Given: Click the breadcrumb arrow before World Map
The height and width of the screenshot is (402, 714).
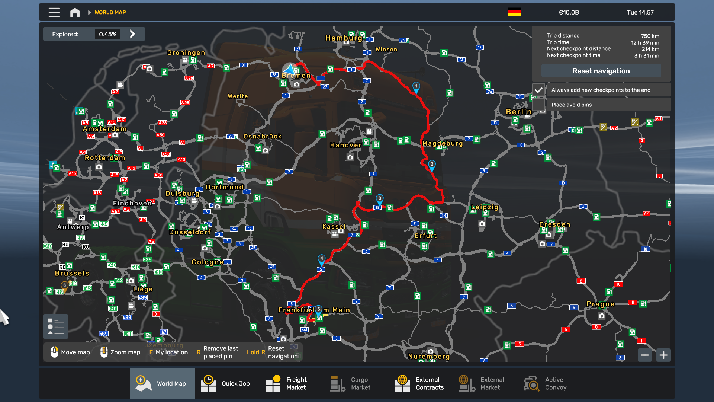Looking at the screenshot, I should [x=89, y=12].
